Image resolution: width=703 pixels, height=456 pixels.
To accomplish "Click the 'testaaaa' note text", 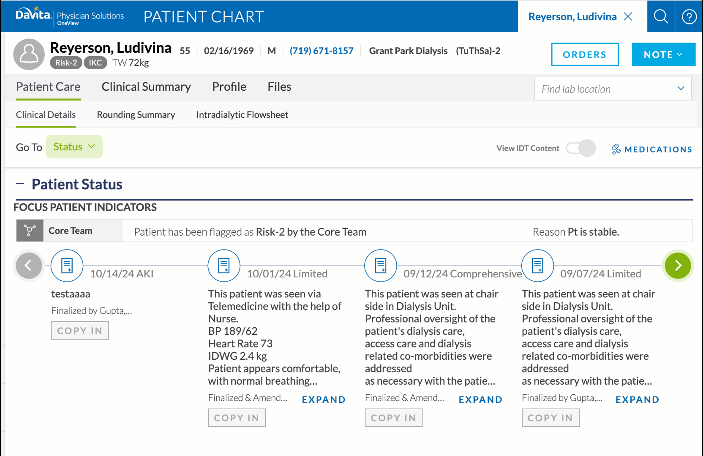I will point(71,294).
